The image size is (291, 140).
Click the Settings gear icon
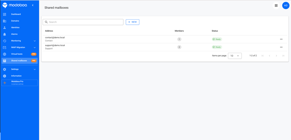click(5, 69)
